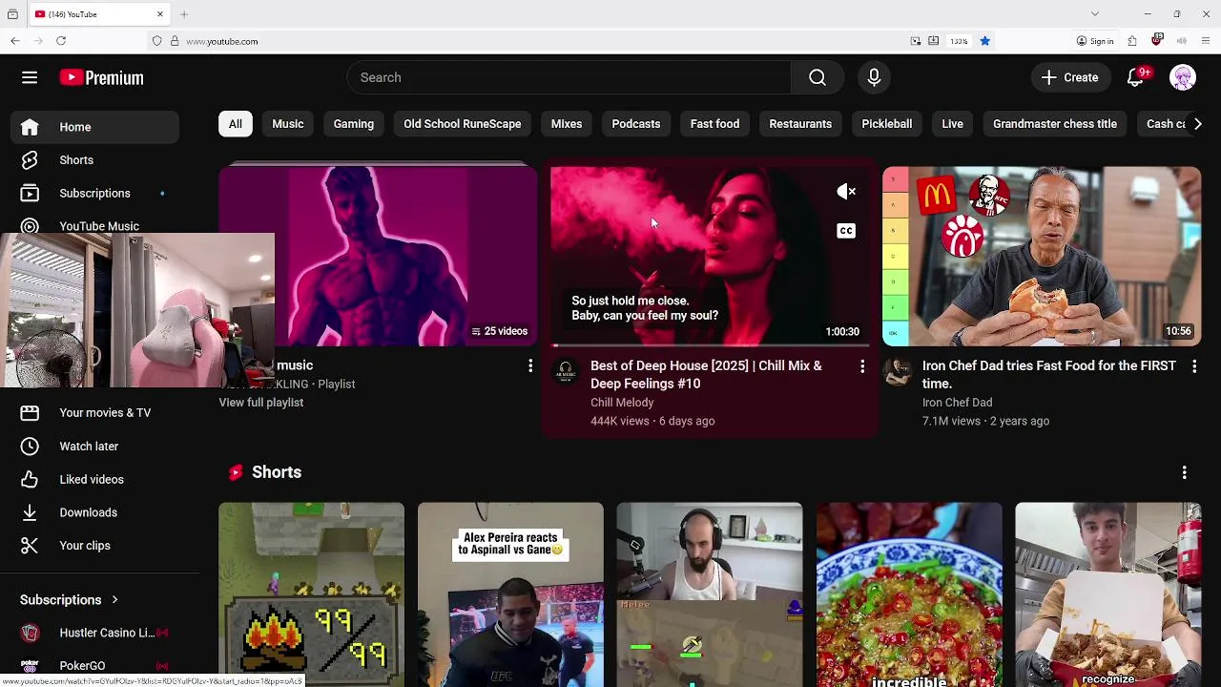
Task: Select the Live filter chip
Action: pos(952,124)
